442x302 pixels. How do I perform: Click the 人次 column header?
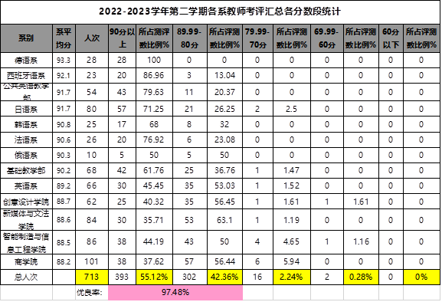point(92,38)
